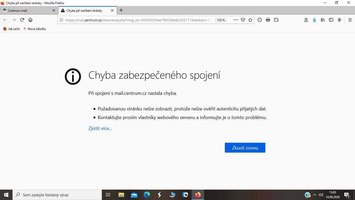
Task: Click the 120 % zoom level indicator
Action: click(x=221, y=20)
